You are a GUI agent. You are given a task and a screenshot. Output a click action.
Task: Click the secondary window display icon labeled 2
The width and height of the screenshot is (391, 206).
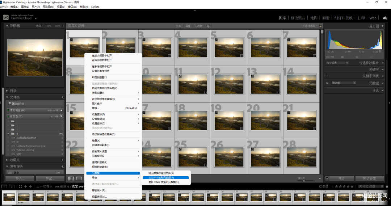click(x=12, y=186)
